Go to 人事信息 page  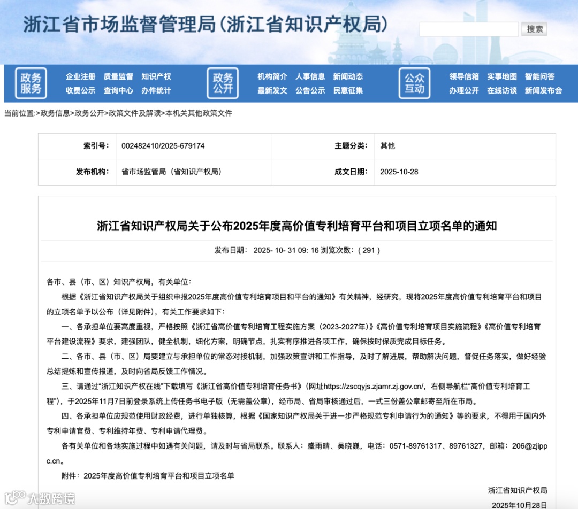310,76
